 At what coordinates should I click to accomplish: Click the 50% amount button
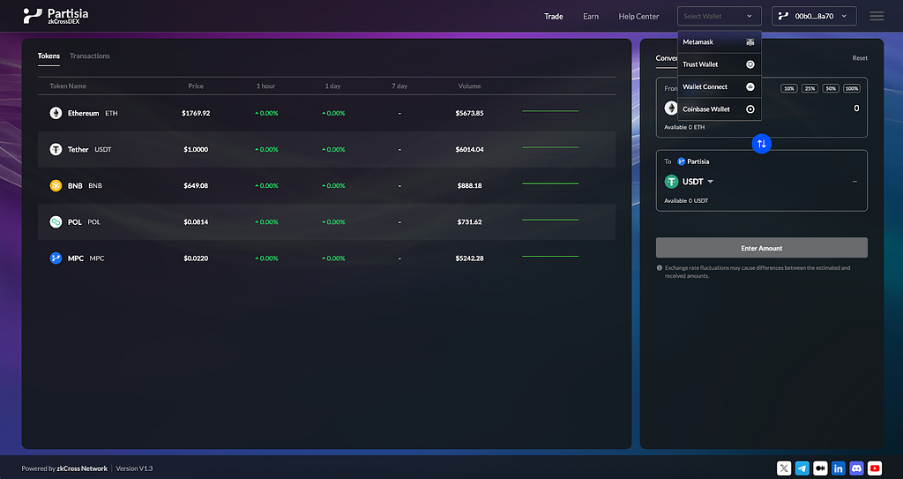point(831,88)
